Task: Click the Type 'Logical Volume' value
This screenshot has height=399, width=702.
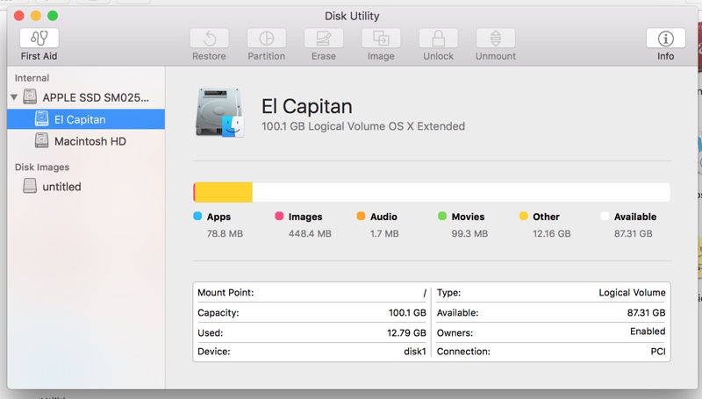Action: pyautogui.click(x=632, y=293)
